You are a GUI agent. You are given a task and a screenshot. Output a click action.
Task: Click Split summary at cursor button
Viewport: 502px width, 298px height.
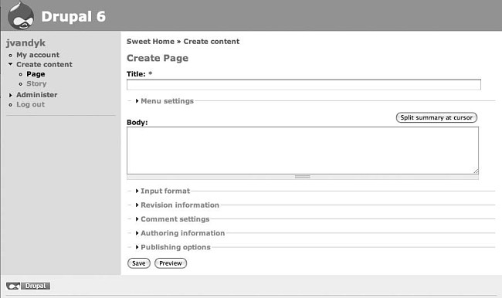(x=436, y=117)
